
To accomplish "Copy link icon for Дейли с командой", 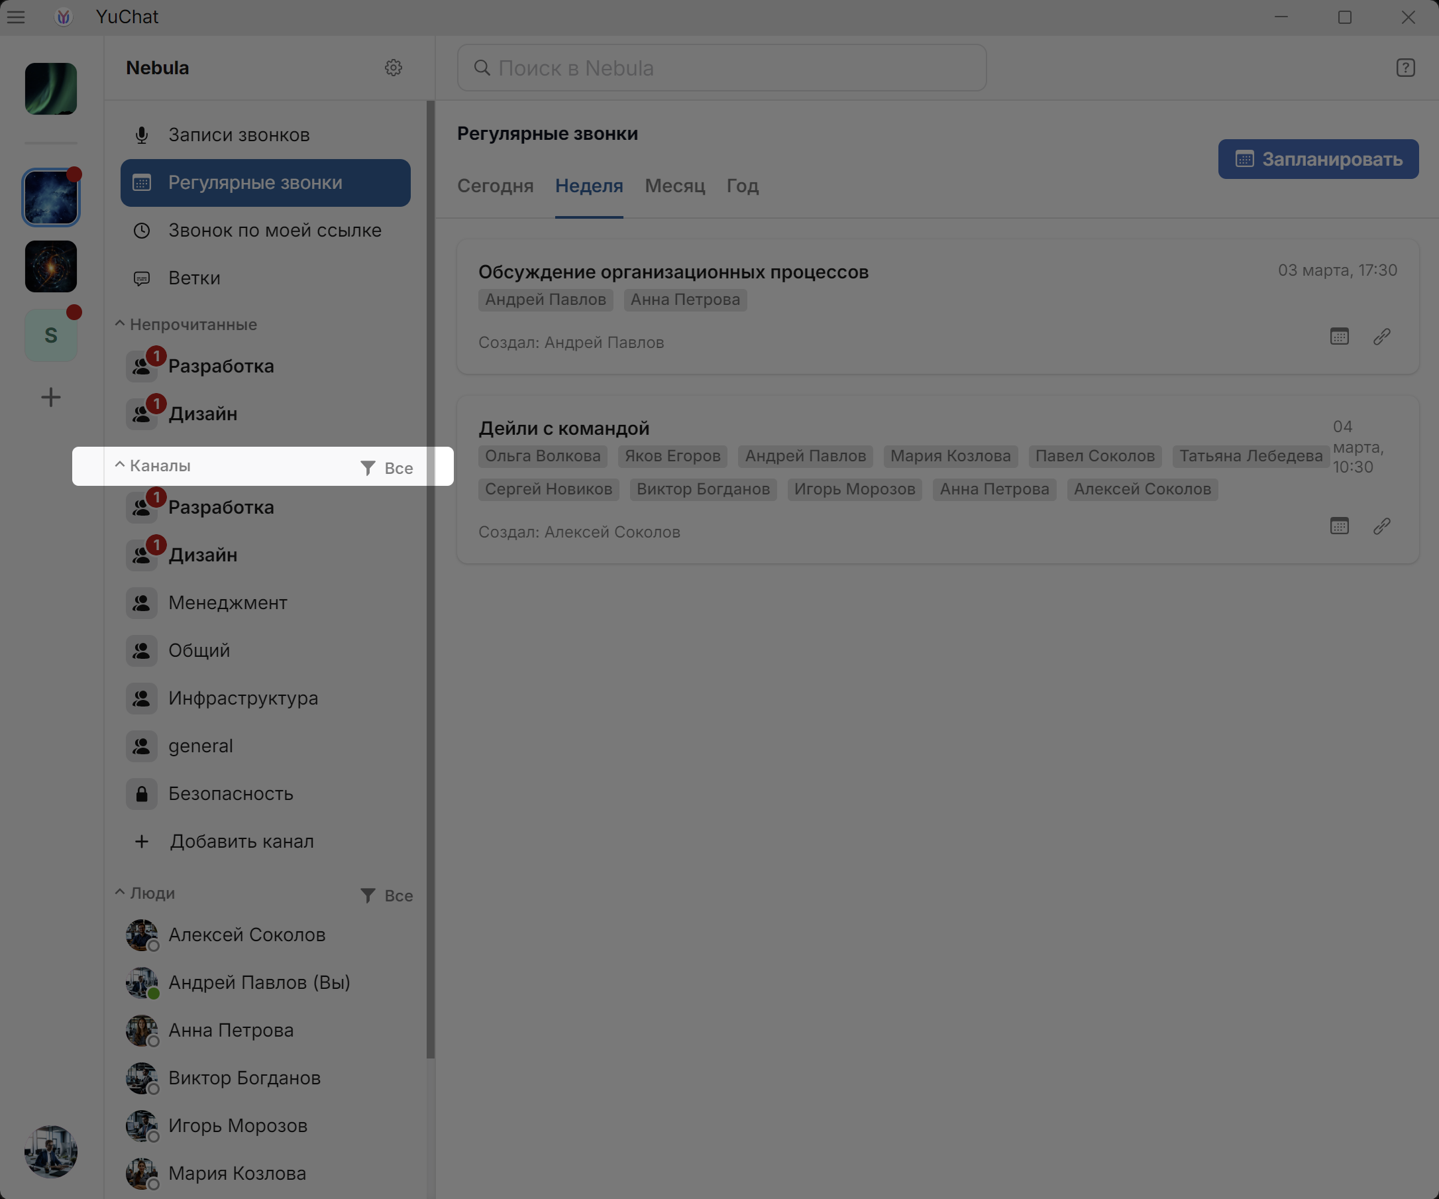I will click(1382, 526).
